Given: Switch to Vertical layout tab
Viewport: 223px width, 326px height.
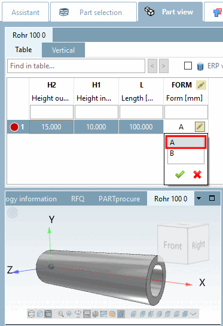Looking at the screenshot, I should tap(63, 50).
